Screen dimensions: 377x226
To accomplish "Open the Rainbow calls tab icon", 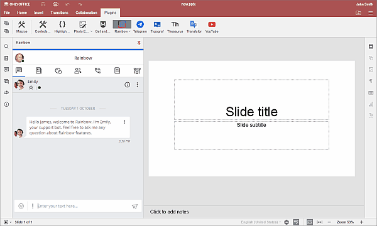I will click(97, 70).
